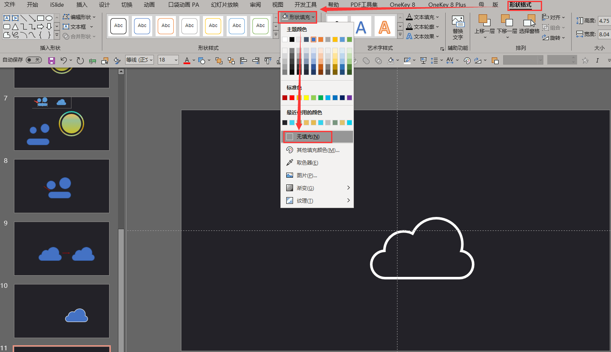Switch to the 形状格式 tab

tap(521, 5)
